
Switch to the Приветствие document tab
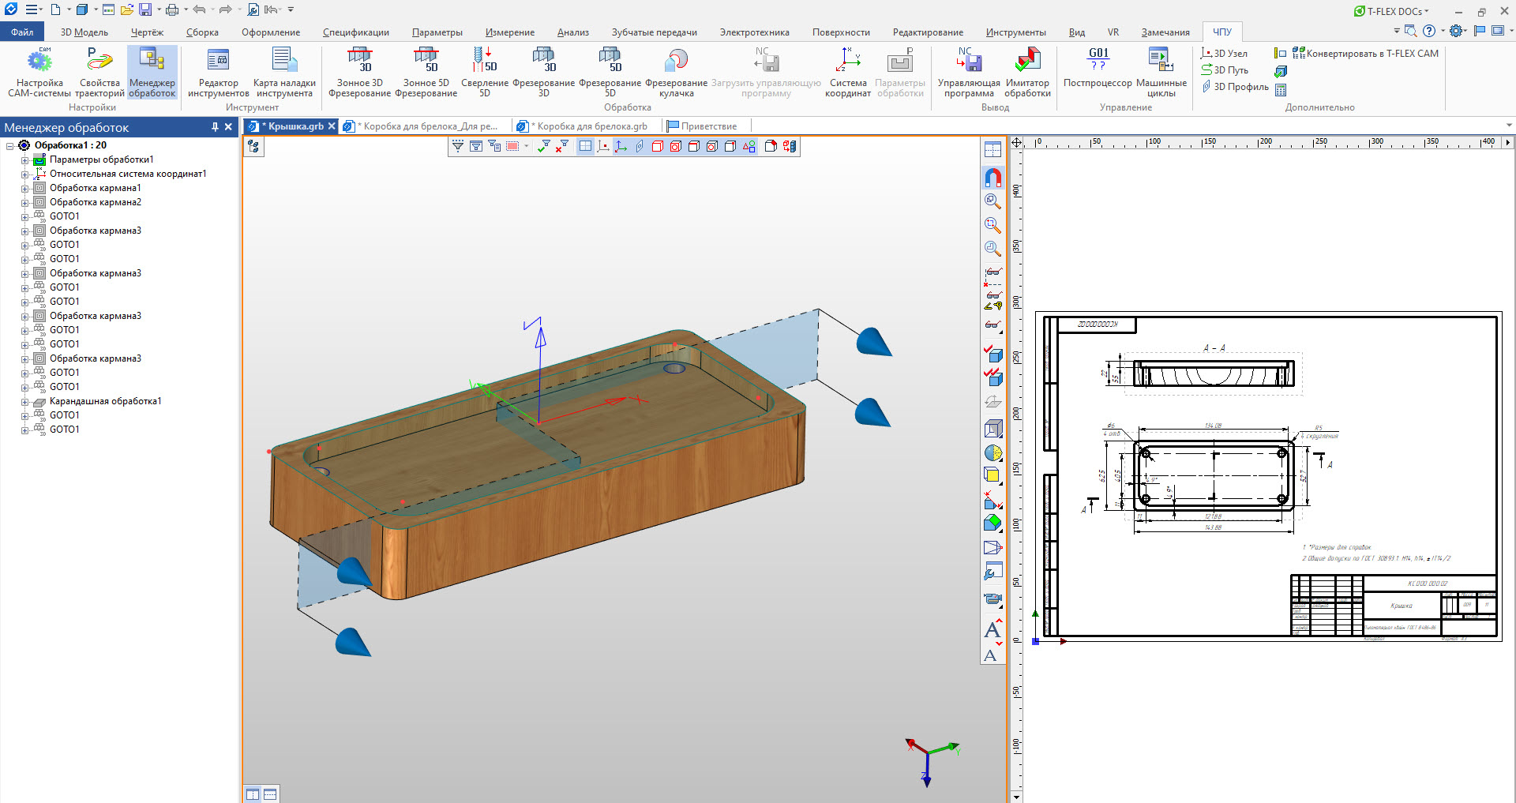[708, 126]
